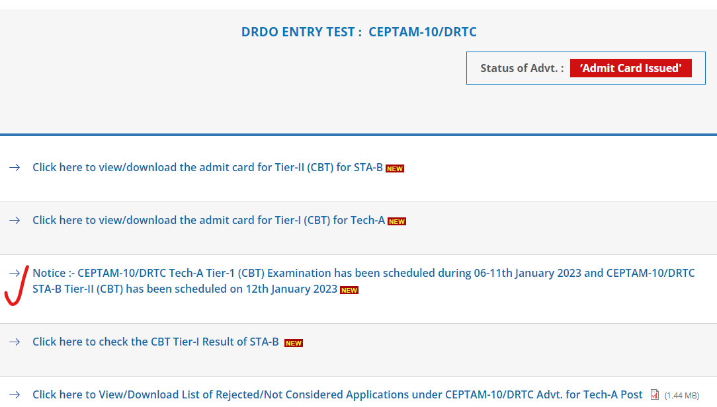717x407 pixels.
Task: Click the arrow icon beside CBT Tier-I Result link
Action: coord(15,342)
